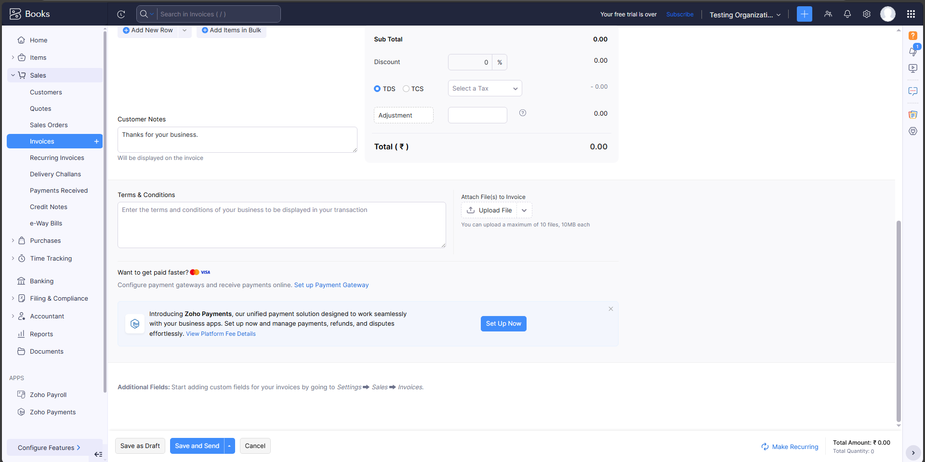925x462 pixels.
Task: Select the TDS radio button
Action: tap(377, 89)
